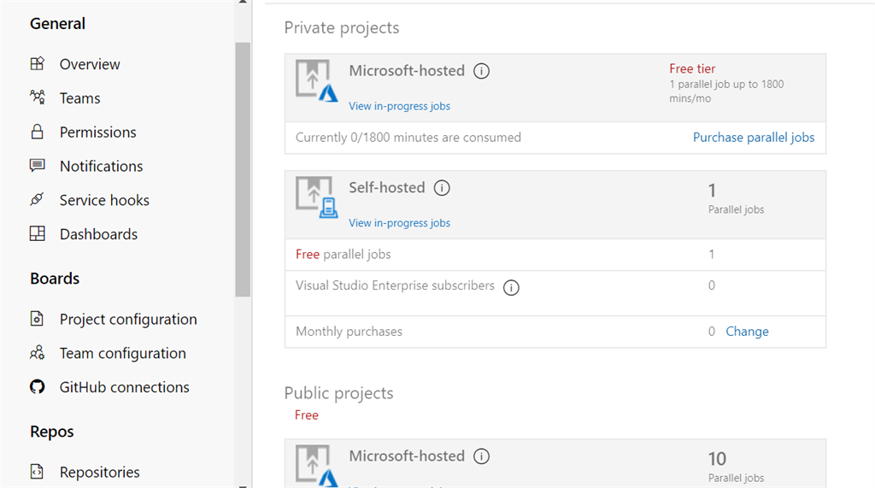Open Notifications settings
875x488 pixels.
tap(101, 167)
